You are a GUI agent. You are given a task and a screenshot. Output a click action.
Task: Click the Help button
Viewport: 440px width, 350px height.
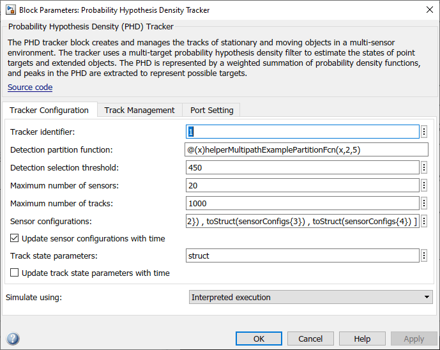pos(362,339)
